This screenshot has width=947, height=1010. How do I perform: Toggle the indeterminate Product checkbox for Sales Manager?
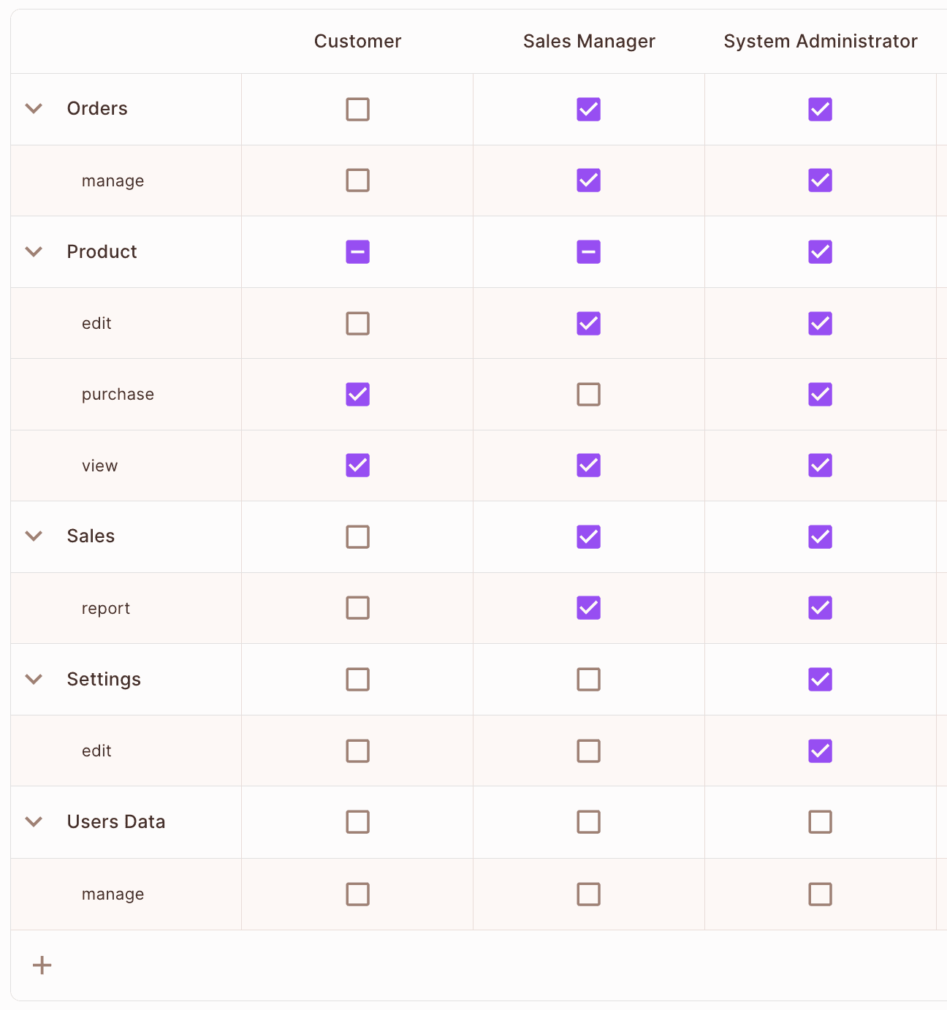point(588,252)
